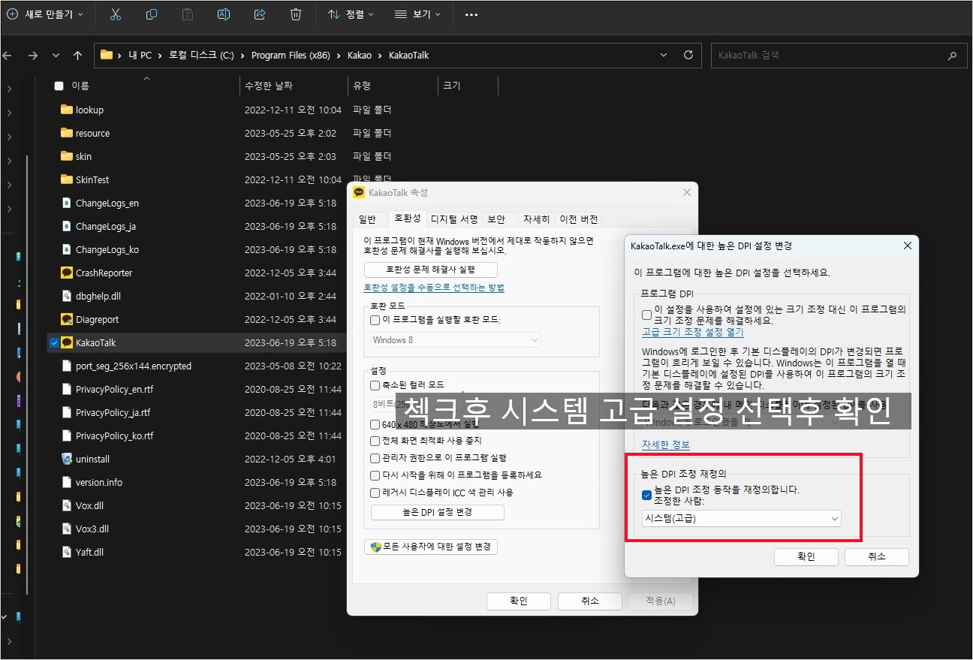The image size is (973, 660).
Task: Select the lookup folder icon
Action: coord(66,110)
